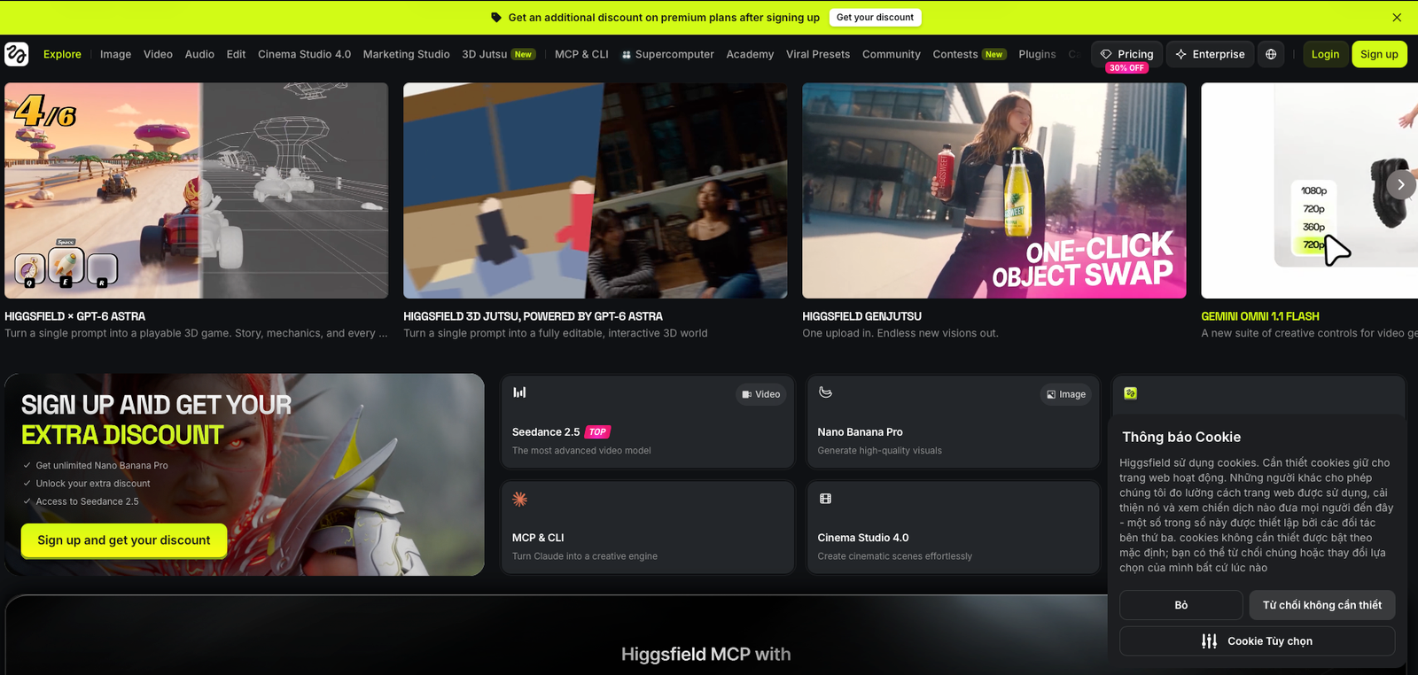Open the Edit menu item
1418x675 pixels.
coord(236,54)
